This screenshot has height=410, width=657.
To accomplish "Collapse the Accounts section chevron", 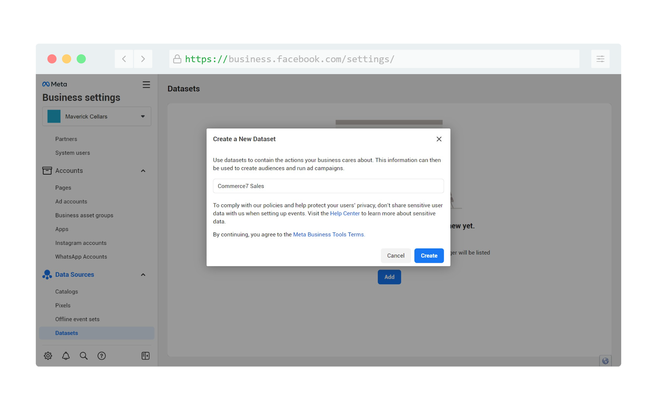I will pyautogui.click(x=143, y=171).
